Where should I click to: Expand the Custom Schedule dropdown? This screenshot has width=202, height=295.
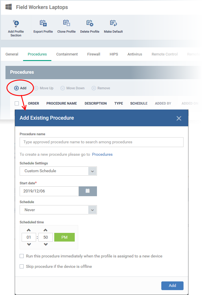point(92,171)
